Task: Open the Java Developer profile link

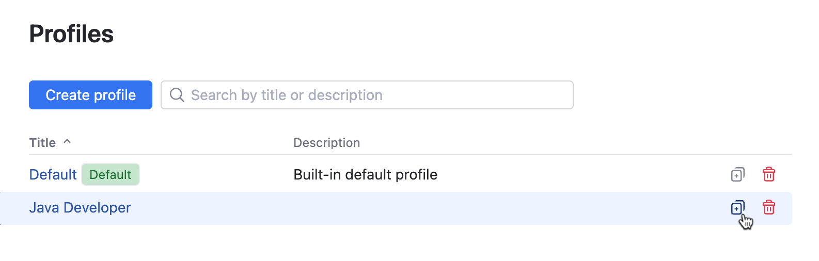Action: [80, 208]
